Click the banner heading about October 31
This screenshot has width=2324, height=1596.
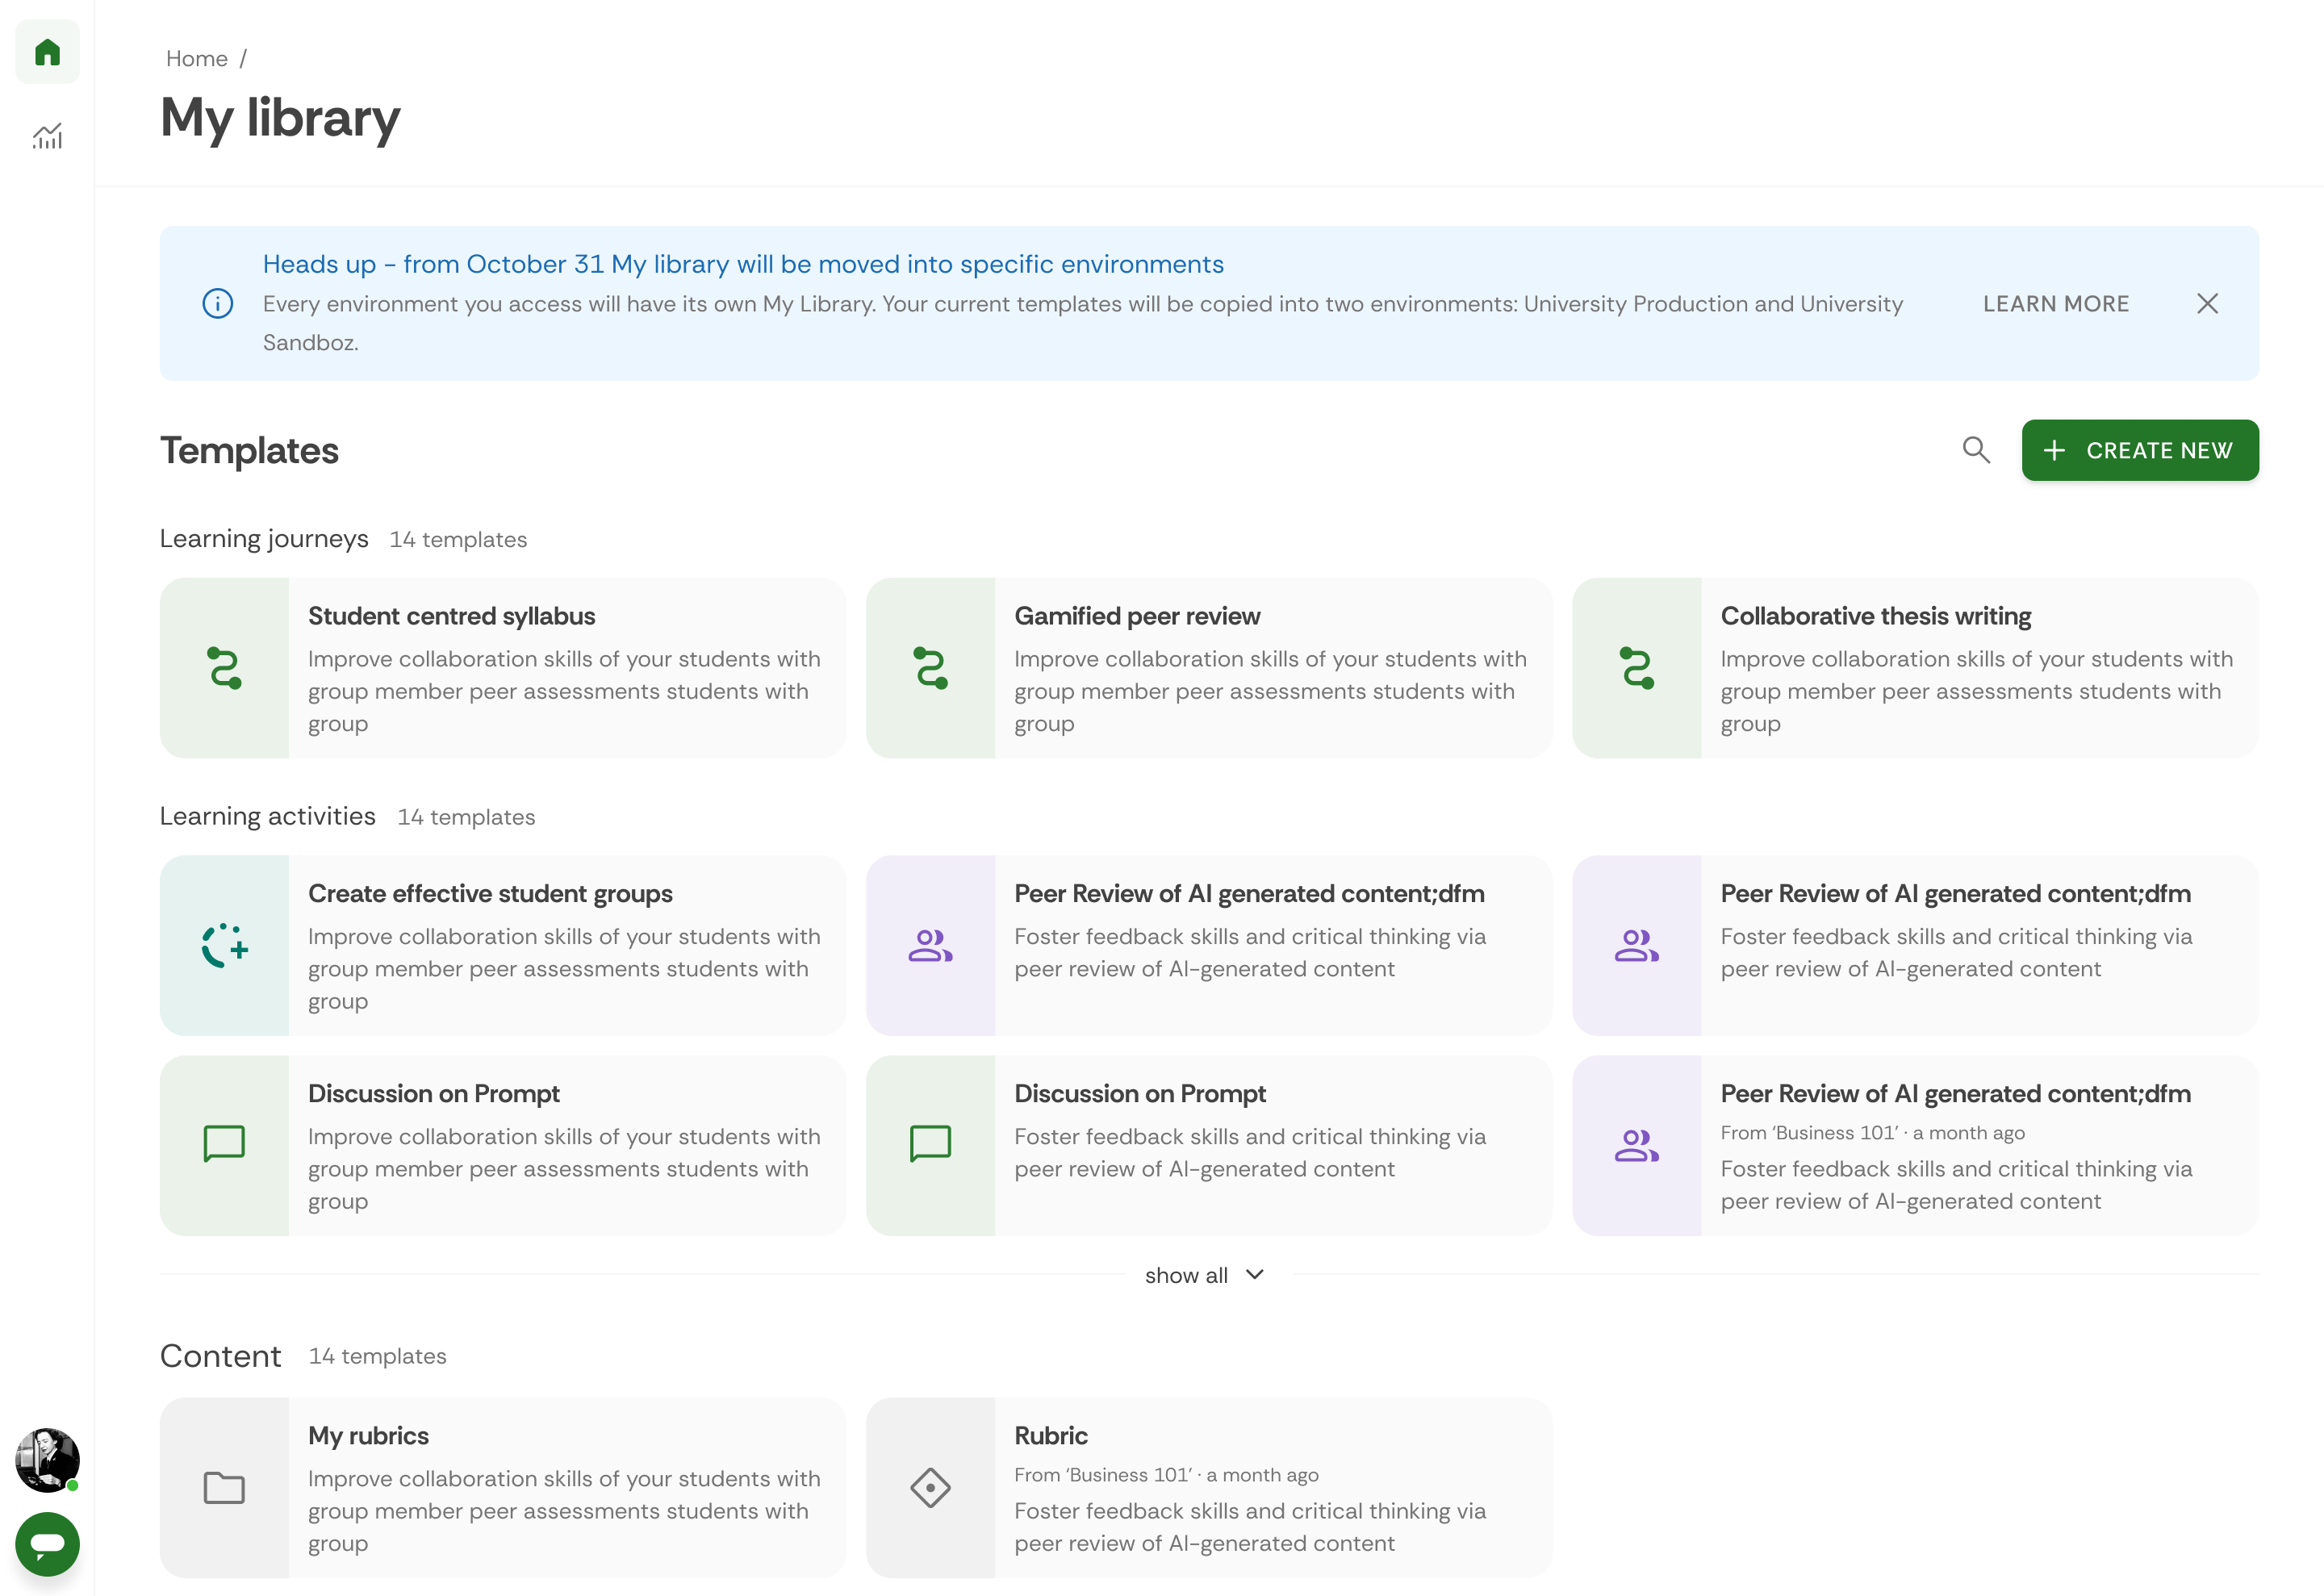pos(742,264)
